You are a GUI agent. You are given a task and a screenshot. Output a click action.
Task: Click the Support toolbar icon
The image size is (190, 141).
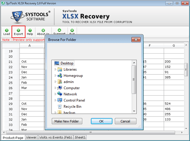59,30
